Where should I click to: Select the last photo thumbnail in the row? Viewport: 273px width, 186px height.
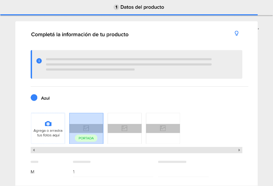(163, 128)
